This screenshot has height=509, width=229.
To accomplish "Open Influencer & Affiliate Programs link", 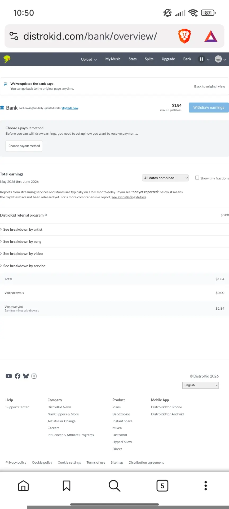I will [71, 435].
